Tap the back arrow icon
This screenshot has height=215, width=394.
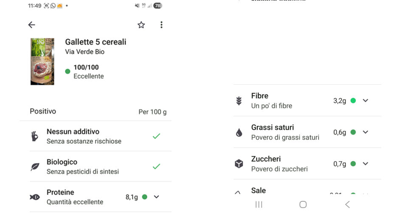click(31, 25)
